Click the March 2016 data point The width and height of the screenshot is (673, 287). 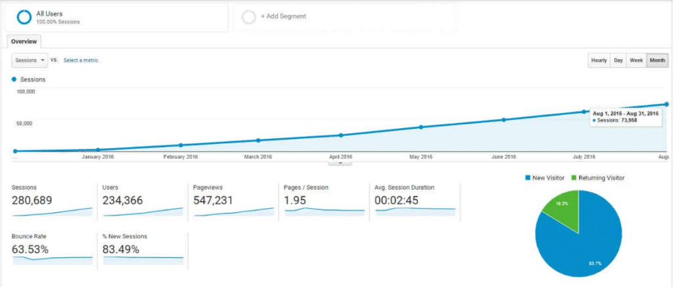(x=258, y=141)
